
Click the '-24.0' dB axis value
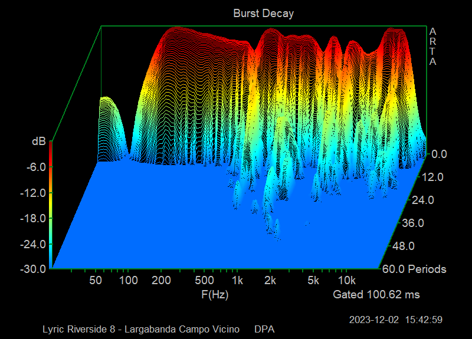(x=33, y=244)
